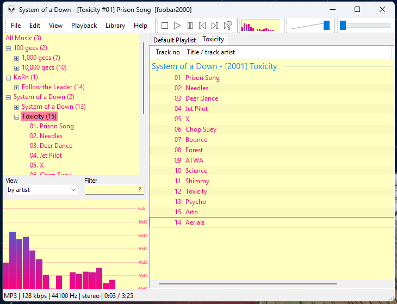397x304 pixels.
Task: Click the Track no column header
Action: tap(168, 52)
